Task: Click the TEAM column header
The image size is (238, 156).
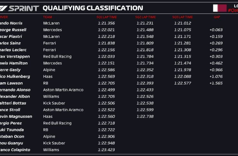Action: coord(48,17)
